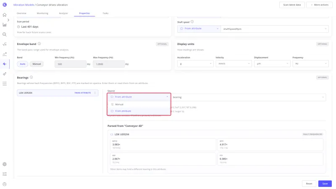The width and height of the screenshot is (336, 189).
Task: Click the Max frequency input field
Action: tap(109, 64)
